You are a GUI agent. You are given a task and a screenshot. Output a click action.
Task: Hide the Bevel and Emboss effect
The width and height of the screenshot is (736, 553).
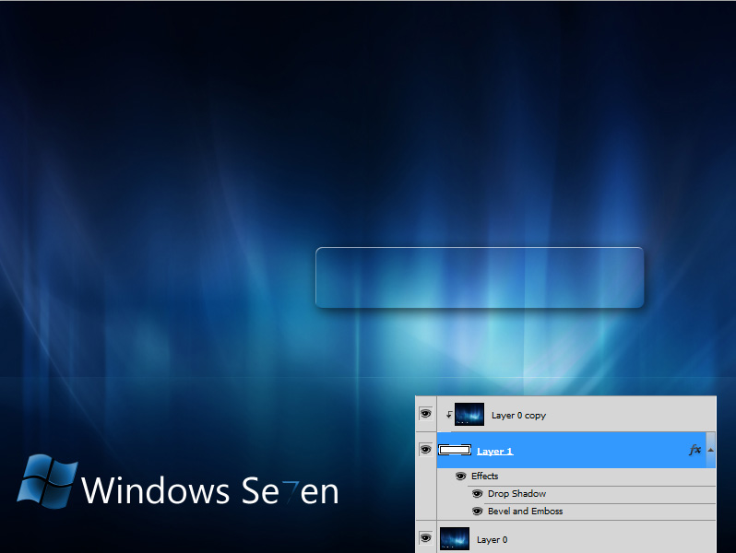coord(478,511)
